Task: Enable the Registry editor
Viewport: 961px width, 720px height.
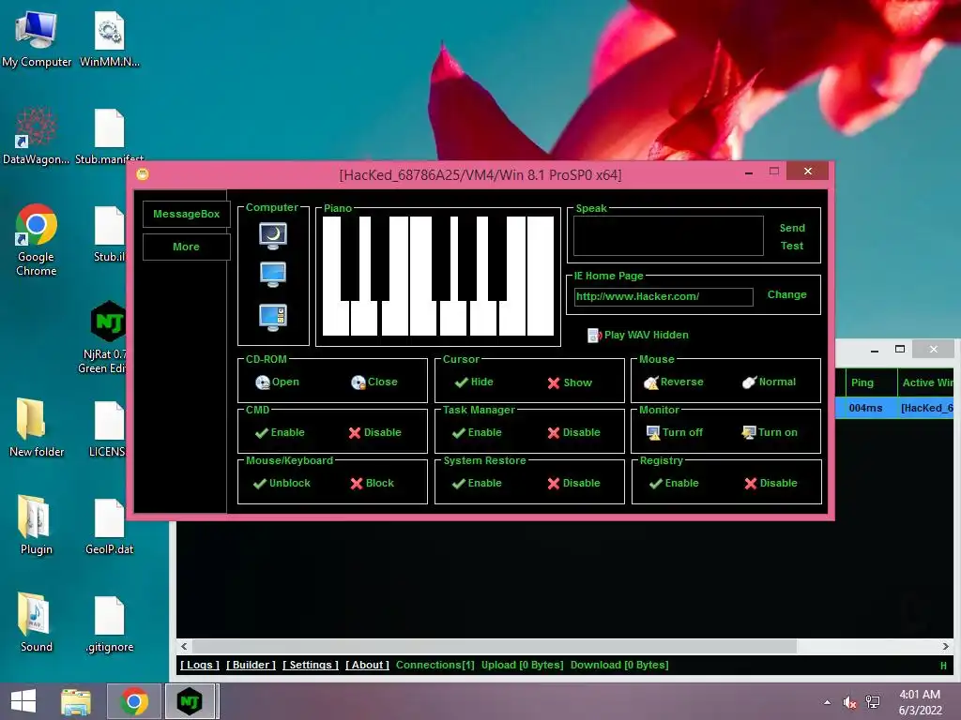Action: [x=674, y=484]
